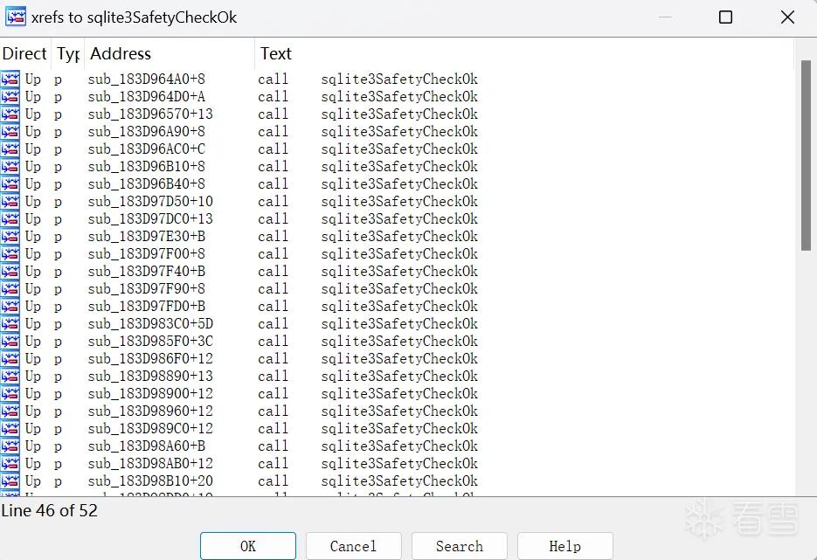Select address sub_183D97E30+B

click(147, 237)
